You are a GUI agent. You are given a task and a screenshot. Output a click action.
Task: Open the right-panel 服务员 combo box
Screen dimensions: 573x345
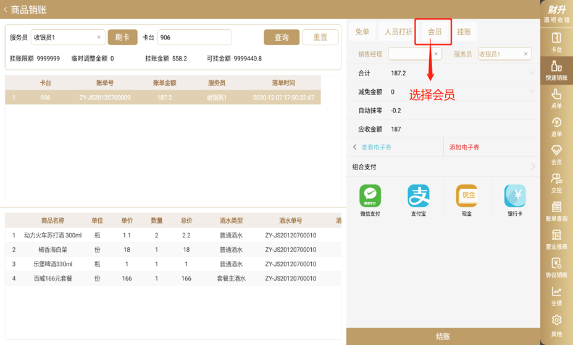click(x=504, y=54)
